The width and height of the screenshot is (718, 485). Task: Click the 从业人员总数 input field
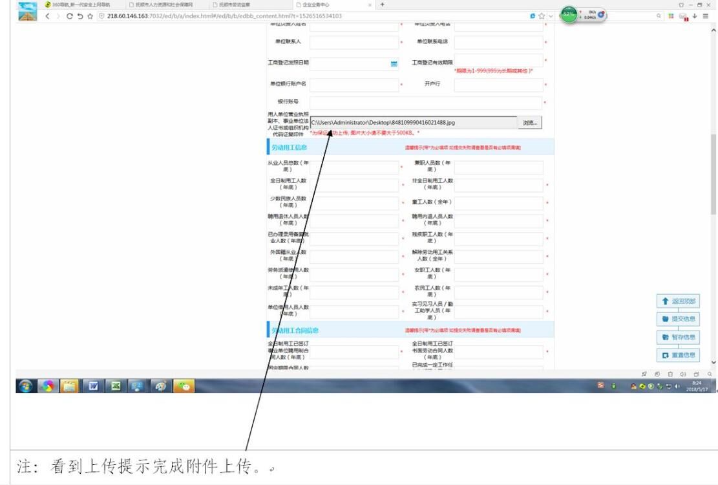354,167
